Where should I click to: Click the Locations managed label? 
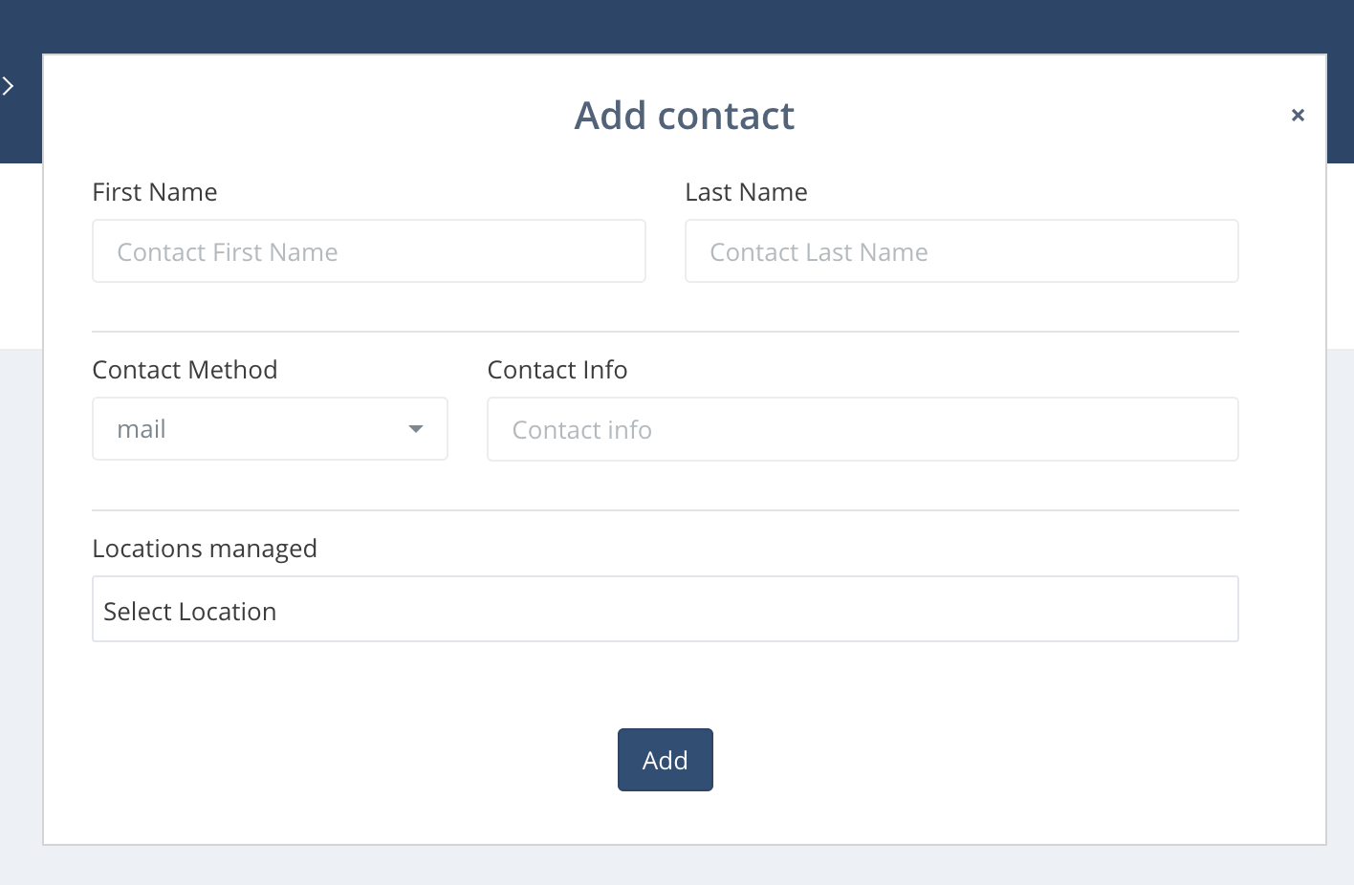pyautogui.click(x=205, y=549)
